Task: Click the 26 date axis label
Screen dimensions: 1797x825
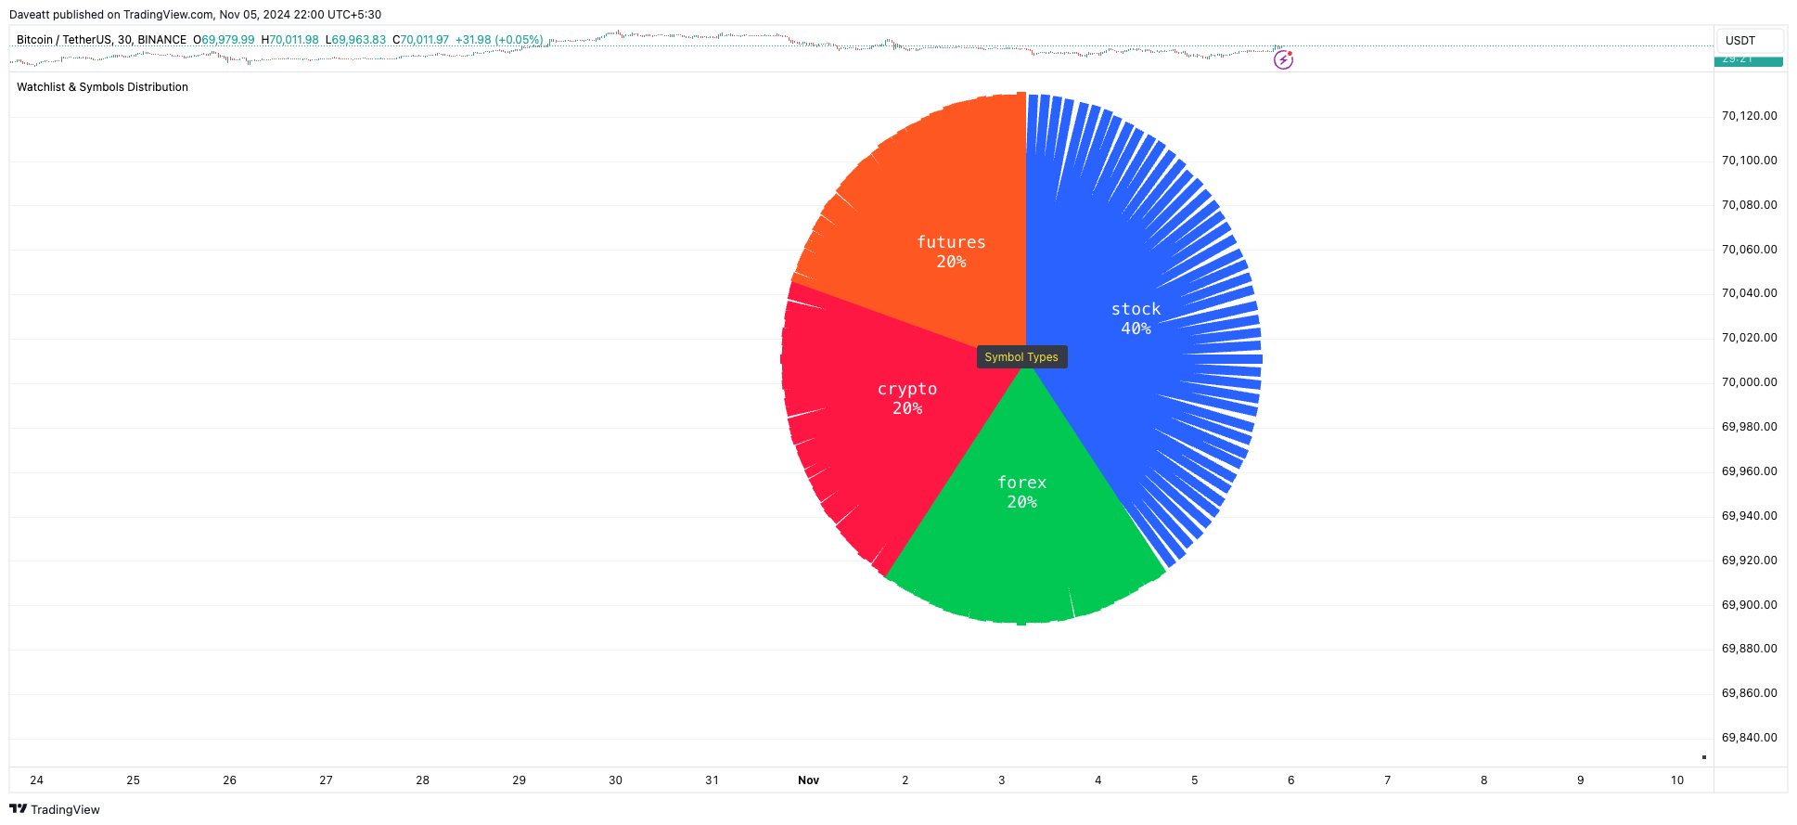Action: (x=230, y=780)
